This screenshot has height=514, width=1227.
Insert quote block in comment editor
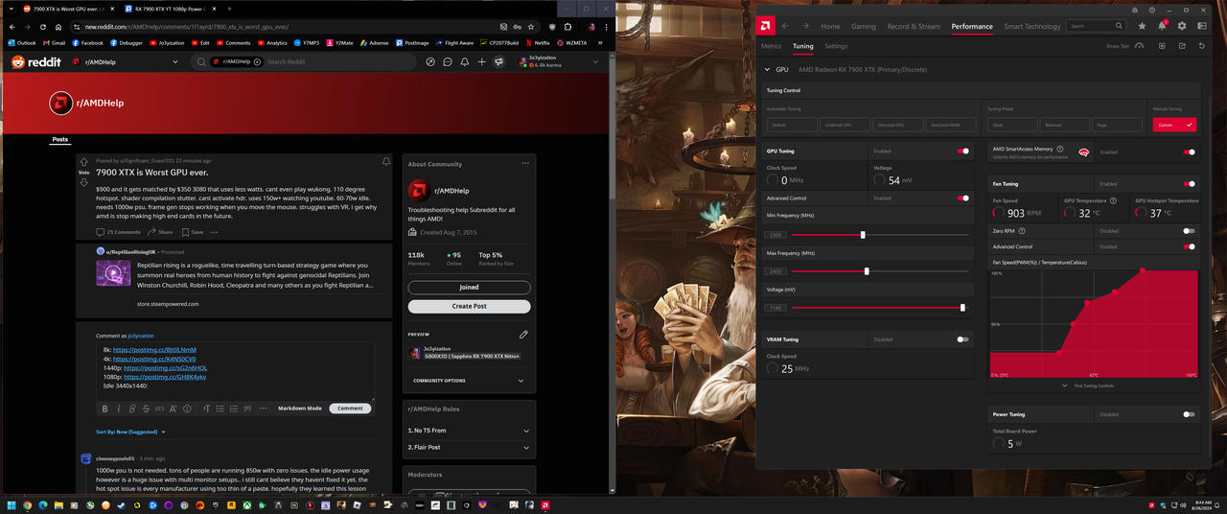pos(247,409)
